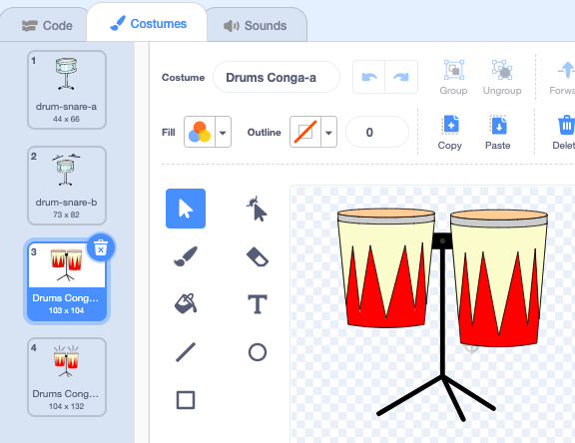Select costume 3 Drums Conga thumbnail
The height and width of the screenshot is (443, 575).
(66, 281)
